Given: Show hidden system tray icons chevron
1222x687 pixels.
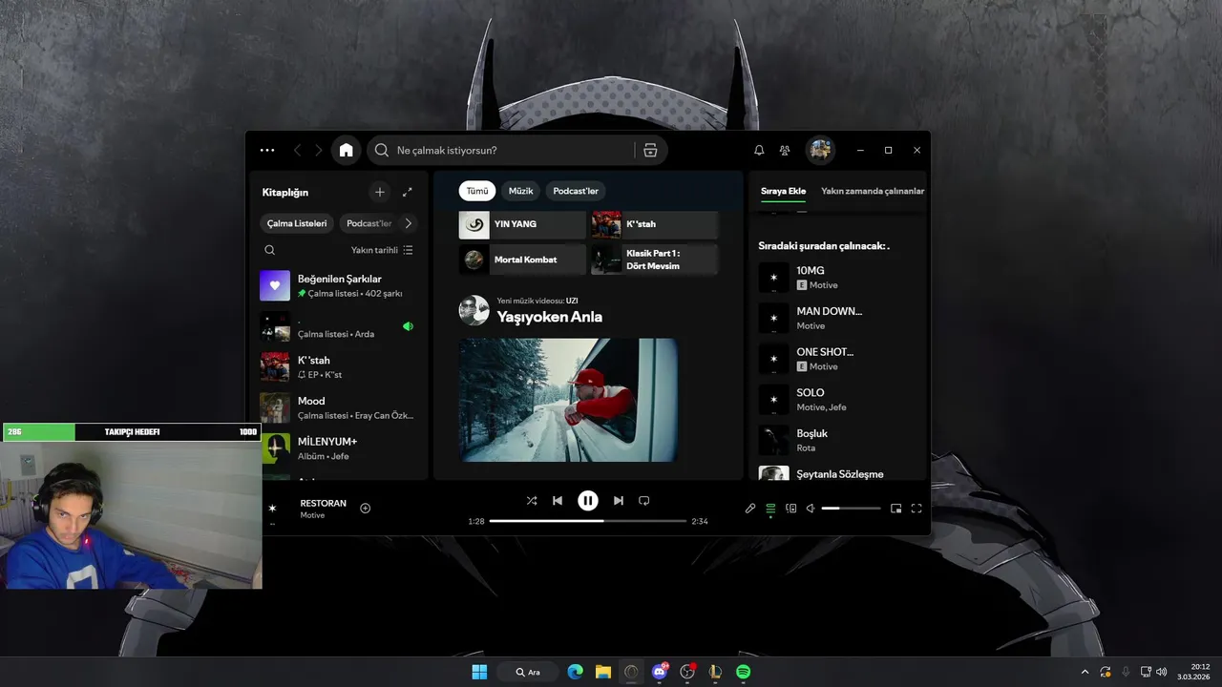Looking at the screenshot, I should click(1085, 672).
